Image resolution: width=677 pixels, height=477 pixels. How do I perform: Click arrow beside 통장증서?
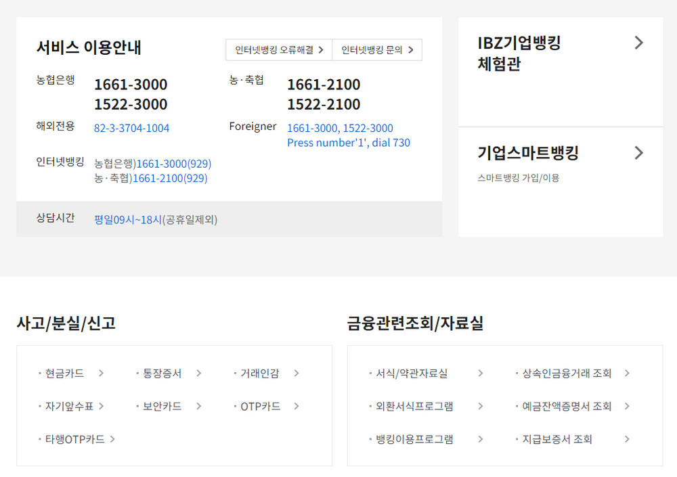pos(198,373)
